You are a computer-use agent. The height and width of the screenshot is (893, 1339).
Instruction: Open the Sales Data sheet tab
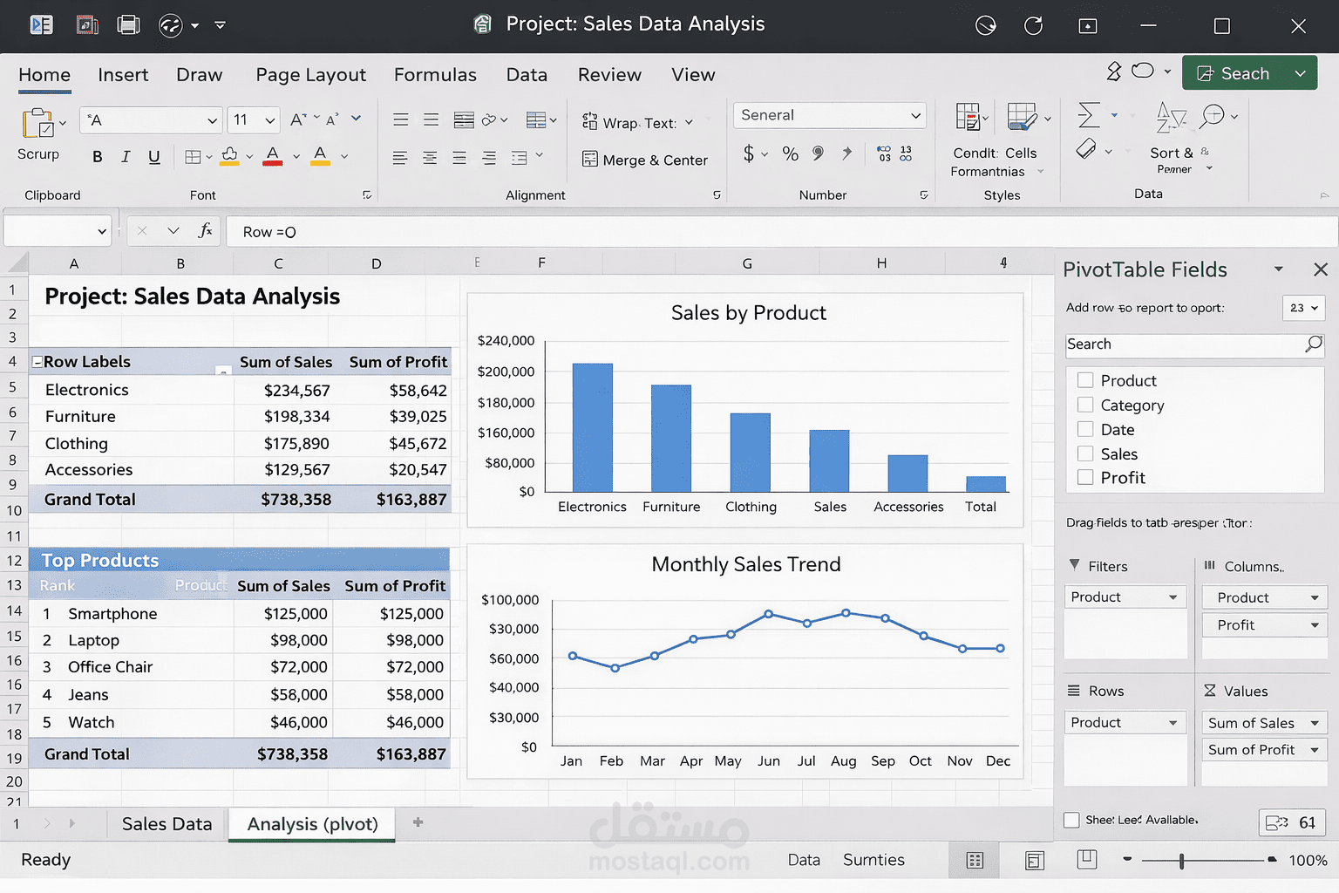coord(166,823)
